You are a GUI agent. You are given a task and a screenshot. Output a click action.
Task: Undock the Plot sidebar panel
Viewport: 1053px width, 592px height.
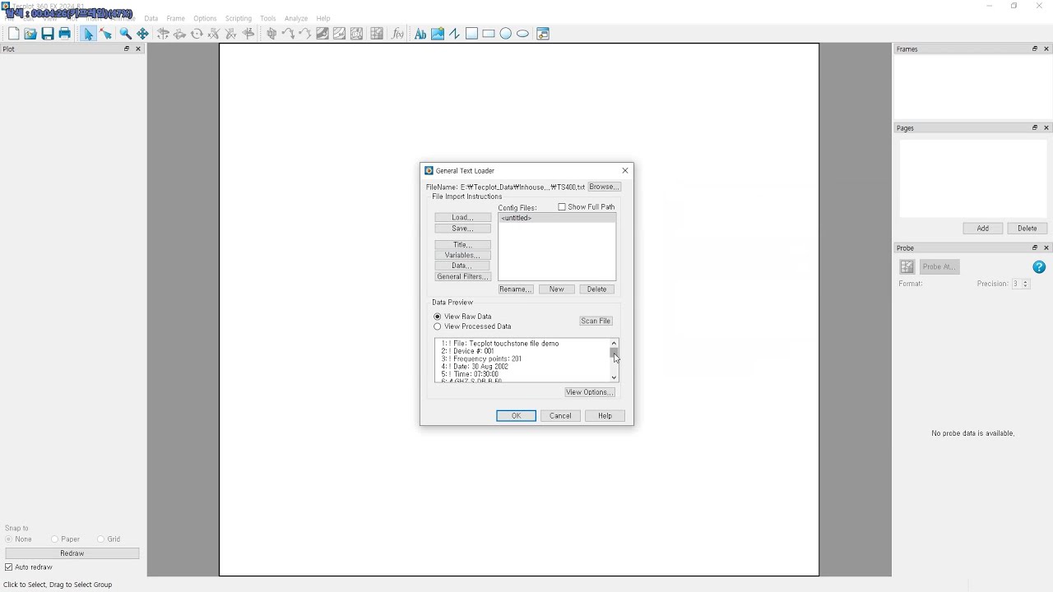tap(127, 49)
